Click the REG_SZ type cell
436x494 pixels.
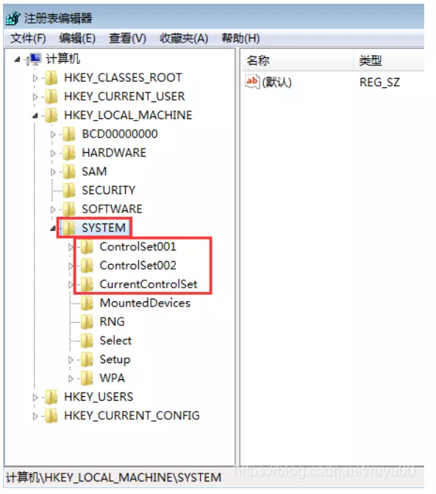click(379, 82)
